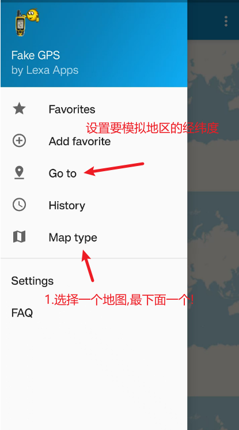239x430 pixels.
Task: Click the blue drawer header banner
Action: click(94, 44)
